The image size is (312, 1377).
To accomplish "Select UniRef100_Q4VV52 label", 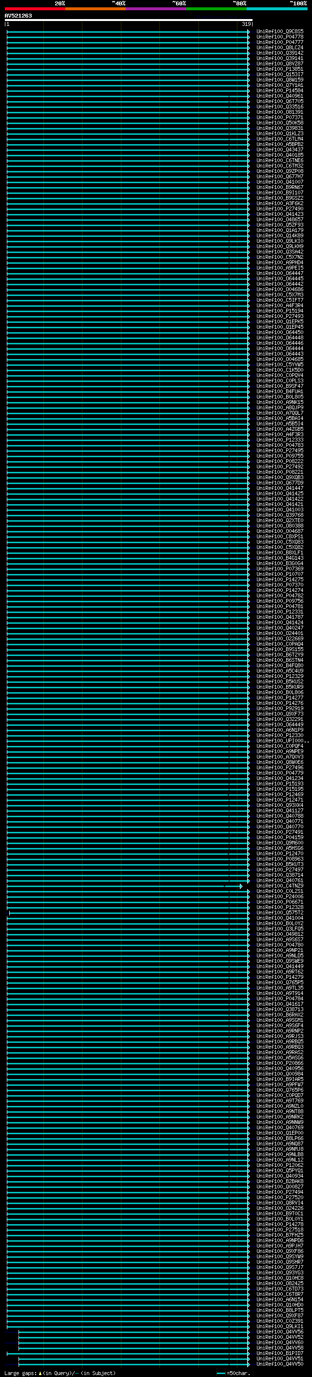I will click(280, 1337).
